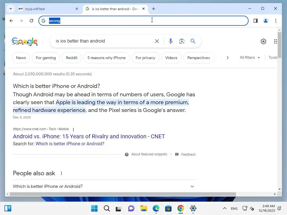Open Chrome three-dot menu

coord(276,21)
